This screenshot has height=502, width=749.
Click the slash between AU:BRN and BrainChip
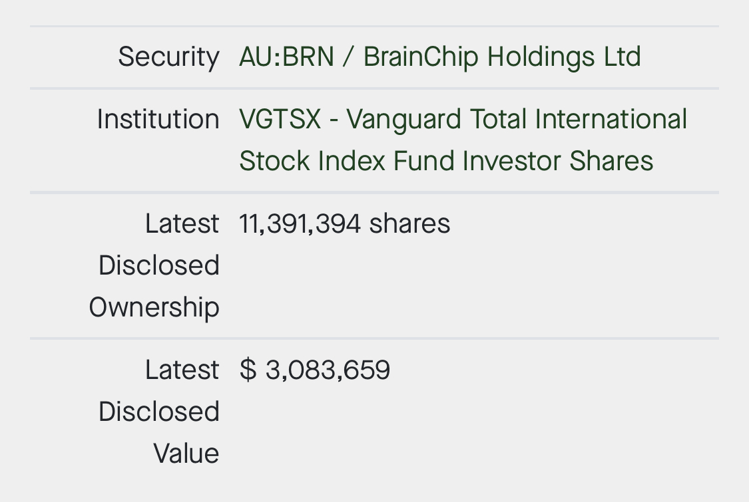348,57
